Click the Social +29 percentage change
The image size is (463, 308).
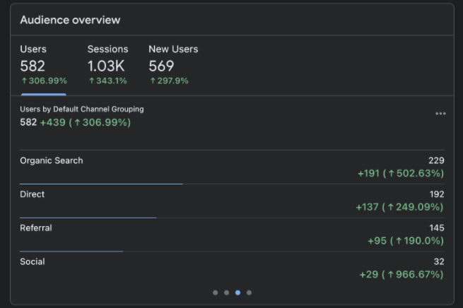point(400,274)
